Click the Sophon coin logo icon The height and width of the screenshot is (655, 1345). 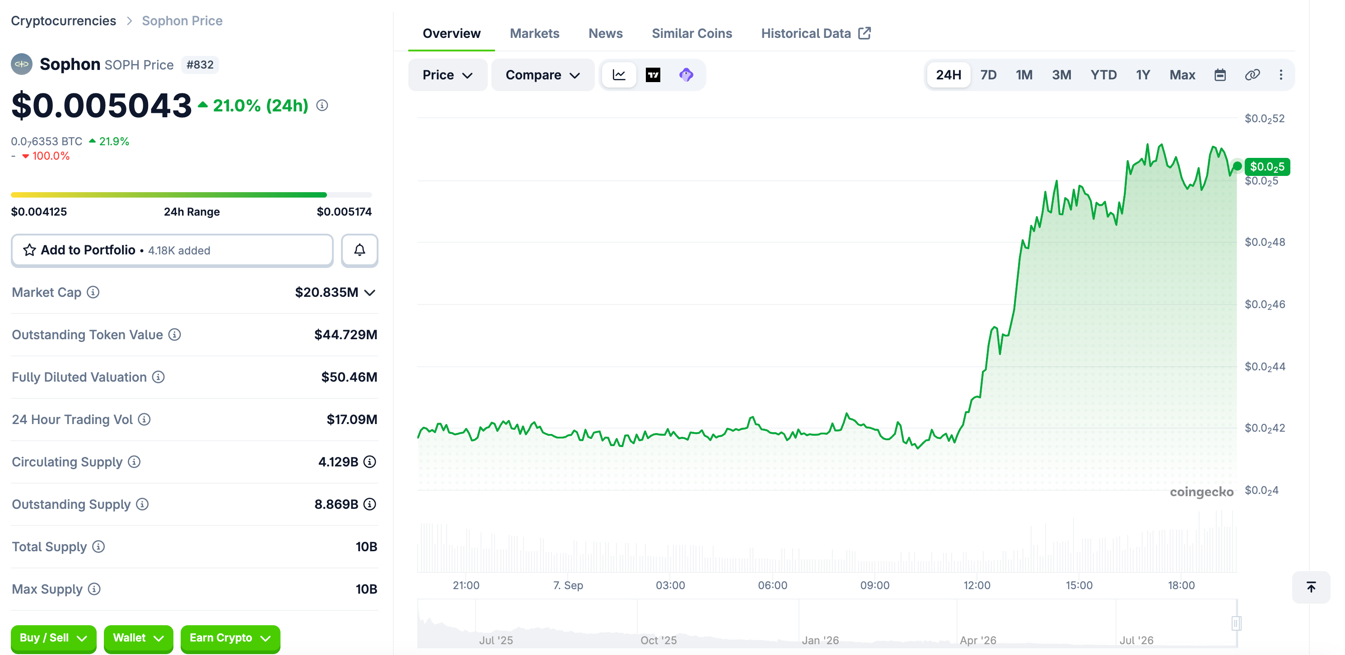(21, 64)
